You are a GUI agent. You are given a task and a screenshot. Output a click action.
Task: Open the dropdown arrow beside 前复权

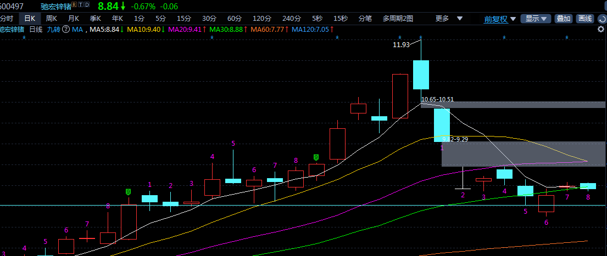point(513,19)
